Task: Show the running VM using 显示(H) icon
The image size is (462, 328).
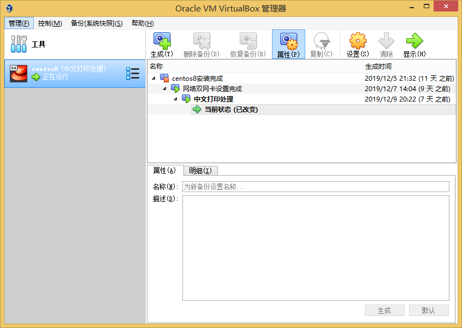Action: [414, 44]
